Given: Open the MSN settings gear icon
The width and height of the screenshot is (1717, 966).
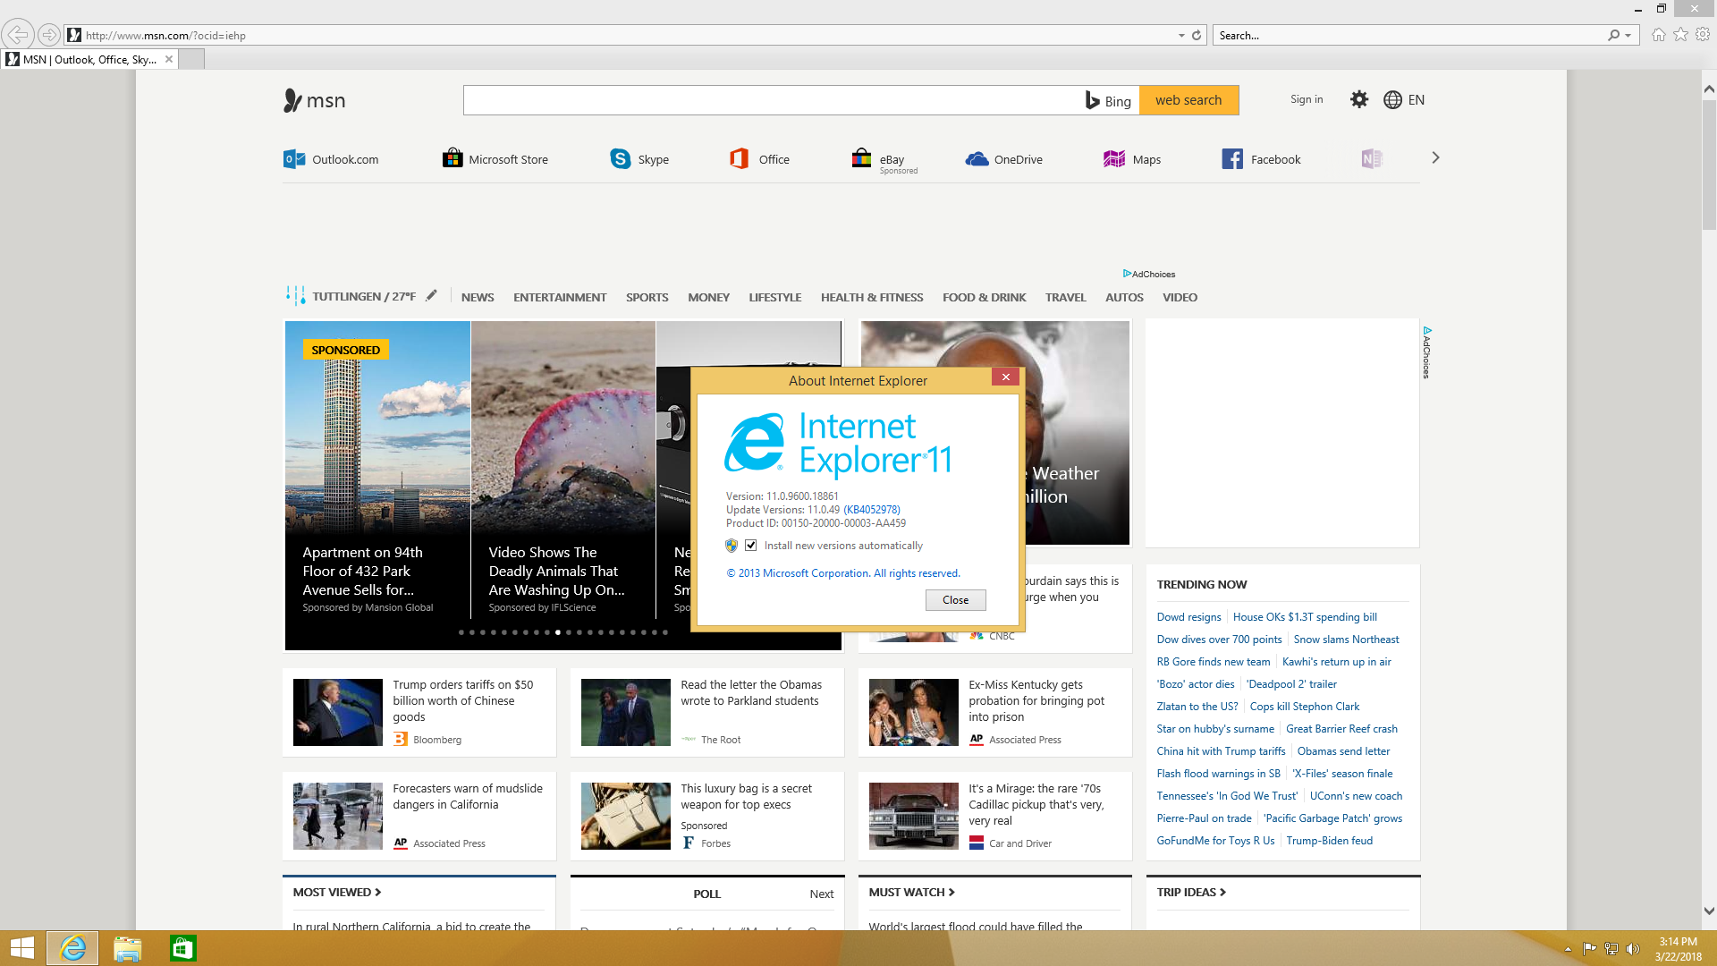Looking at the screenshot, I should click(1359, 99).
